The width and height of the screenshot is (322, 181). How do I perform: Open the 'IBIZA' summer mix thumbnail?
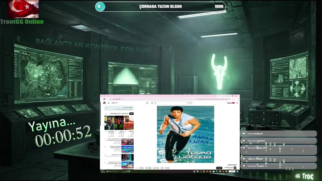pyautogui.click(x=128, y=165)
